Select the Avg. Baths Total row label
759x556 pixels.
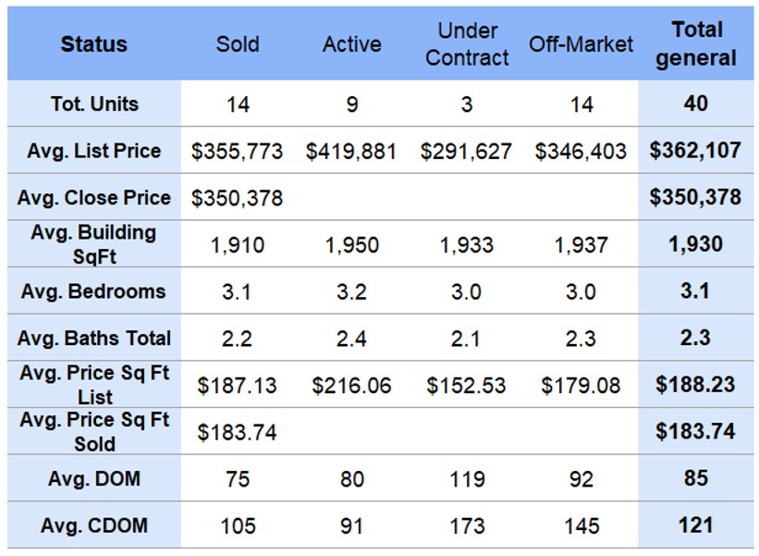(93, 339)
